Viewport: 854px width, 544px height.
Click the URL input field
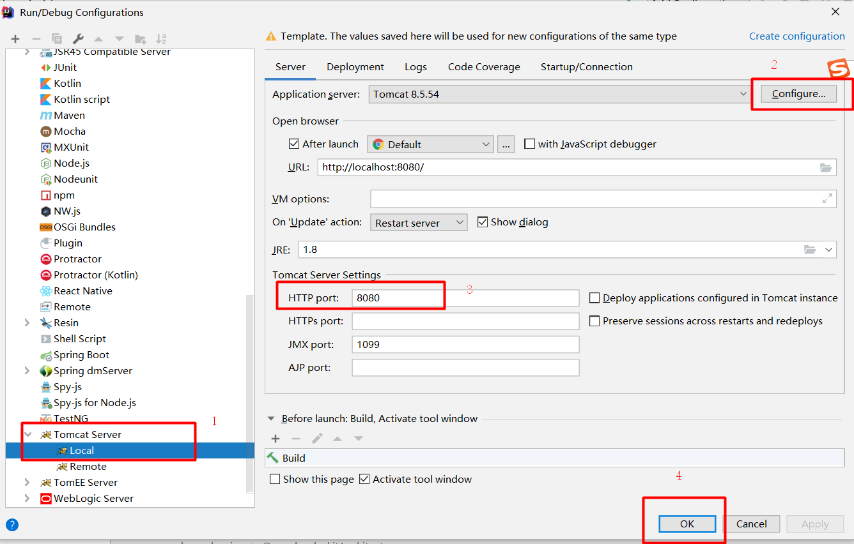[577, 167]
